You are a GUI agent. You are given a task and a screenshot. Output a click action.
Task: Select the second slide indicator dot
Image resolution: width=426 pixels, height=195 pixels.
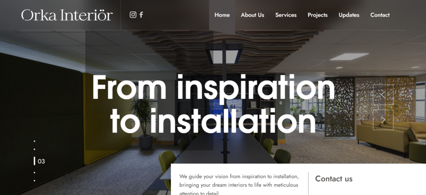coord(34,149)
